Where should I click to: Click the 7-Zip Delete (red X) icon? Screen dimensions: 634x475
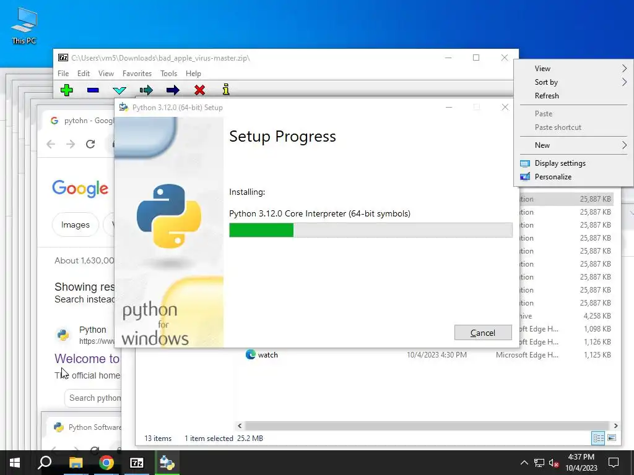199,90
